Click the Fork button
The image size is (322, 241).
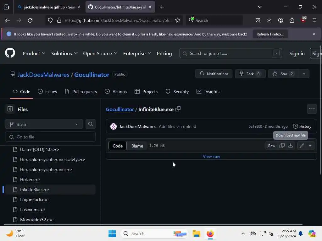click(x=250, y=74)
